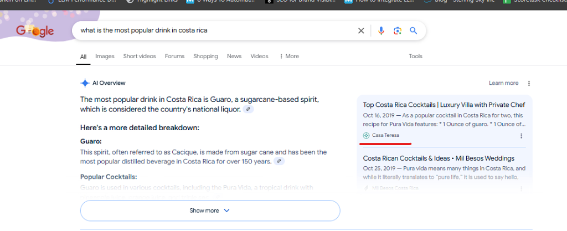Click the blue magnifier search icon

click(x=413, y=30)
